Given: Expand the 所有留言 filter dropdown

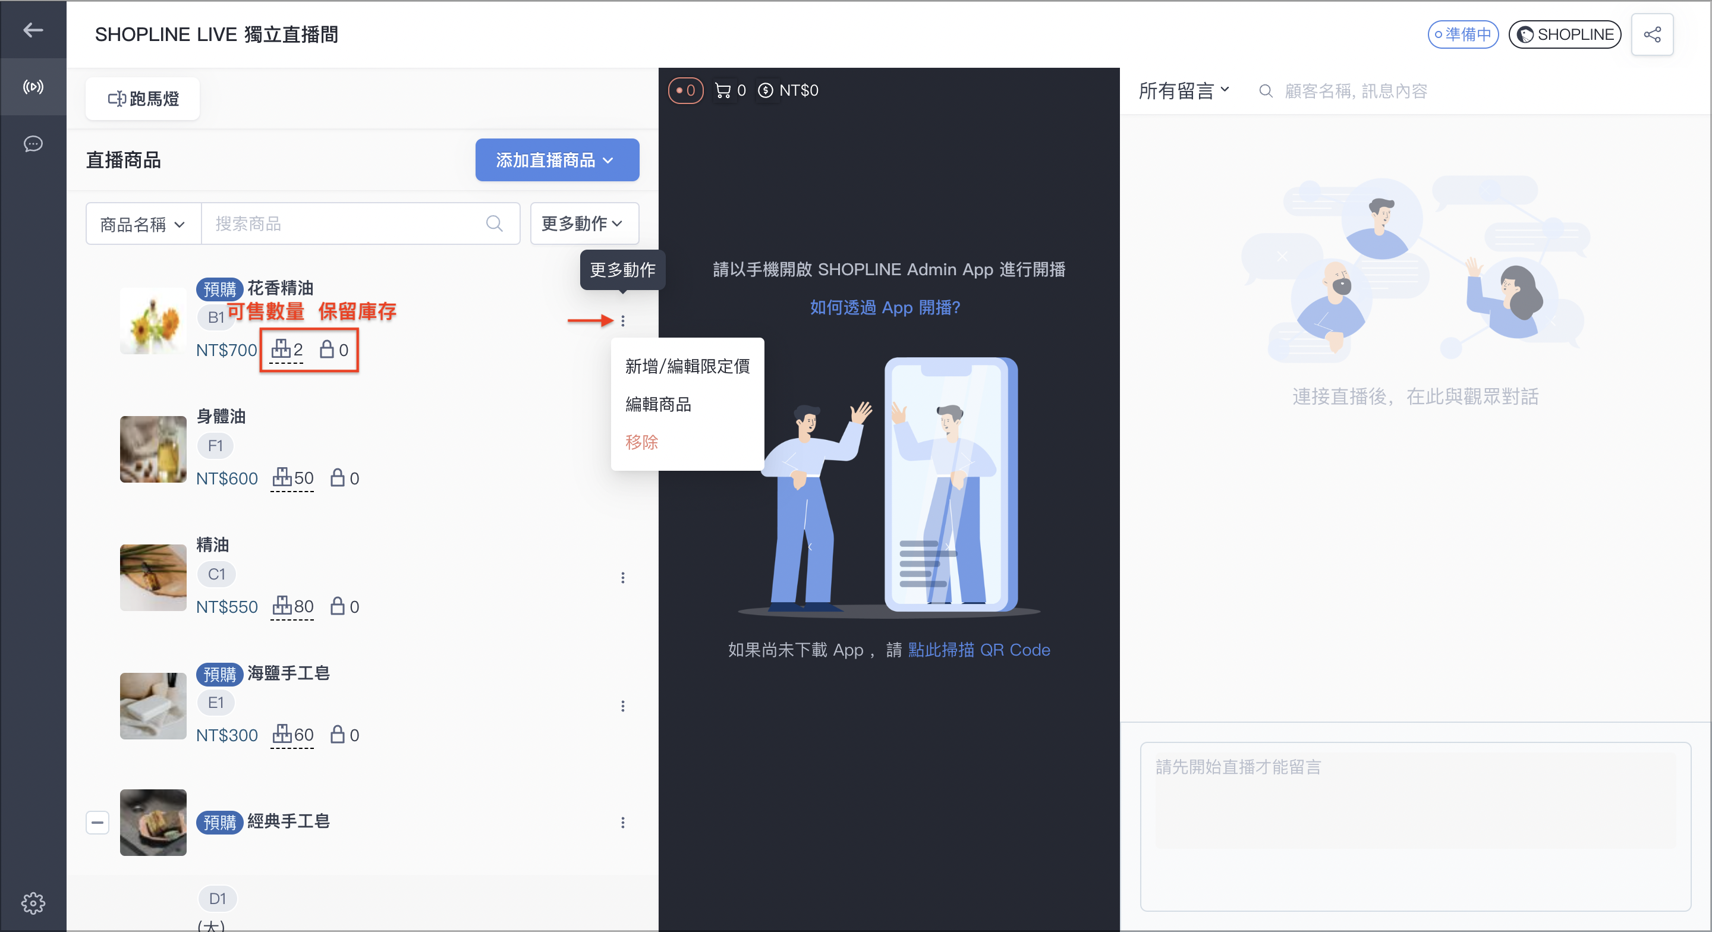Looking at the screenshot, I should [x=1184, y=91].
